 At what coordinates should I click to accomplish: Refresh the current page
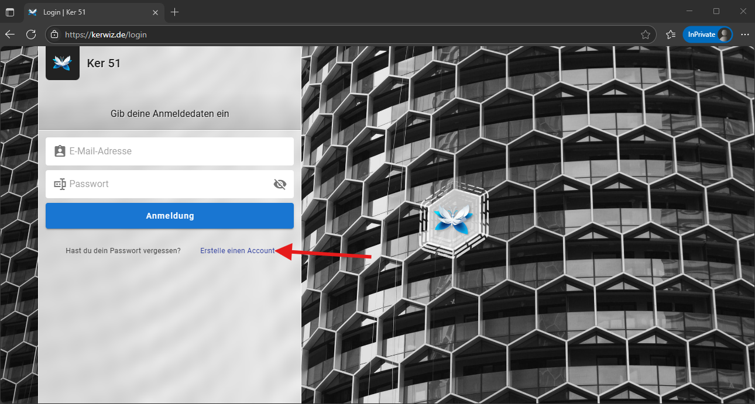tap(31, 34)
